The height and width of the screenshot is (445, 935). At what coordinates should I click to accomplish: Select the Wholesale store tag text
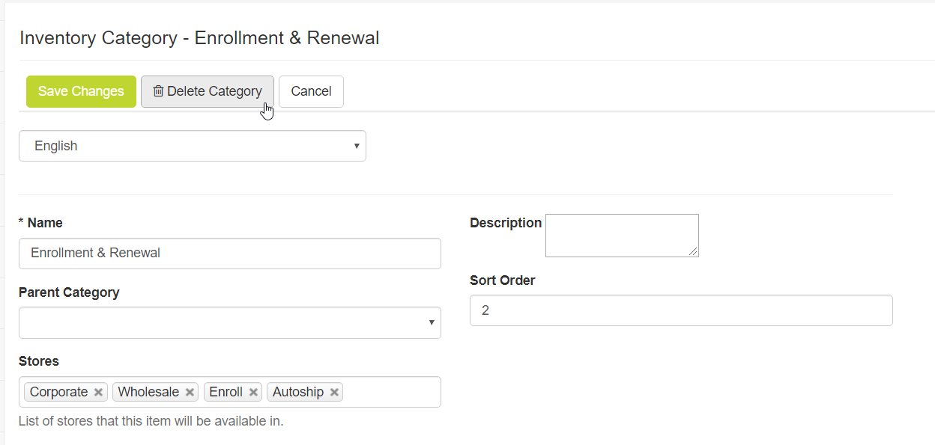tap(148, 392)
